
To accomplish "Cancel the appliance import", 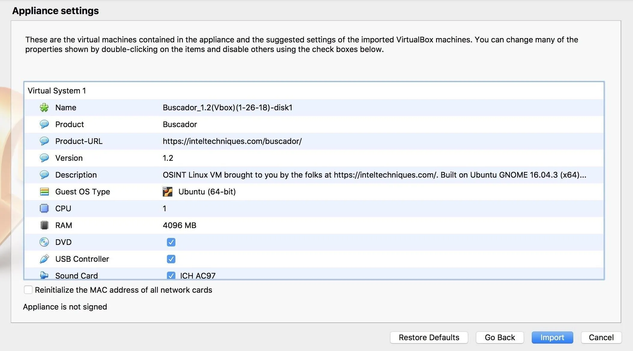I will pyautogui.click(x=601, y=337).
